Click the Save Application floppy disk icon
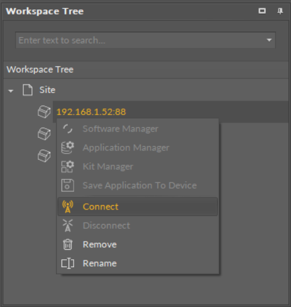Screen dimensions: 291x307 67,186
